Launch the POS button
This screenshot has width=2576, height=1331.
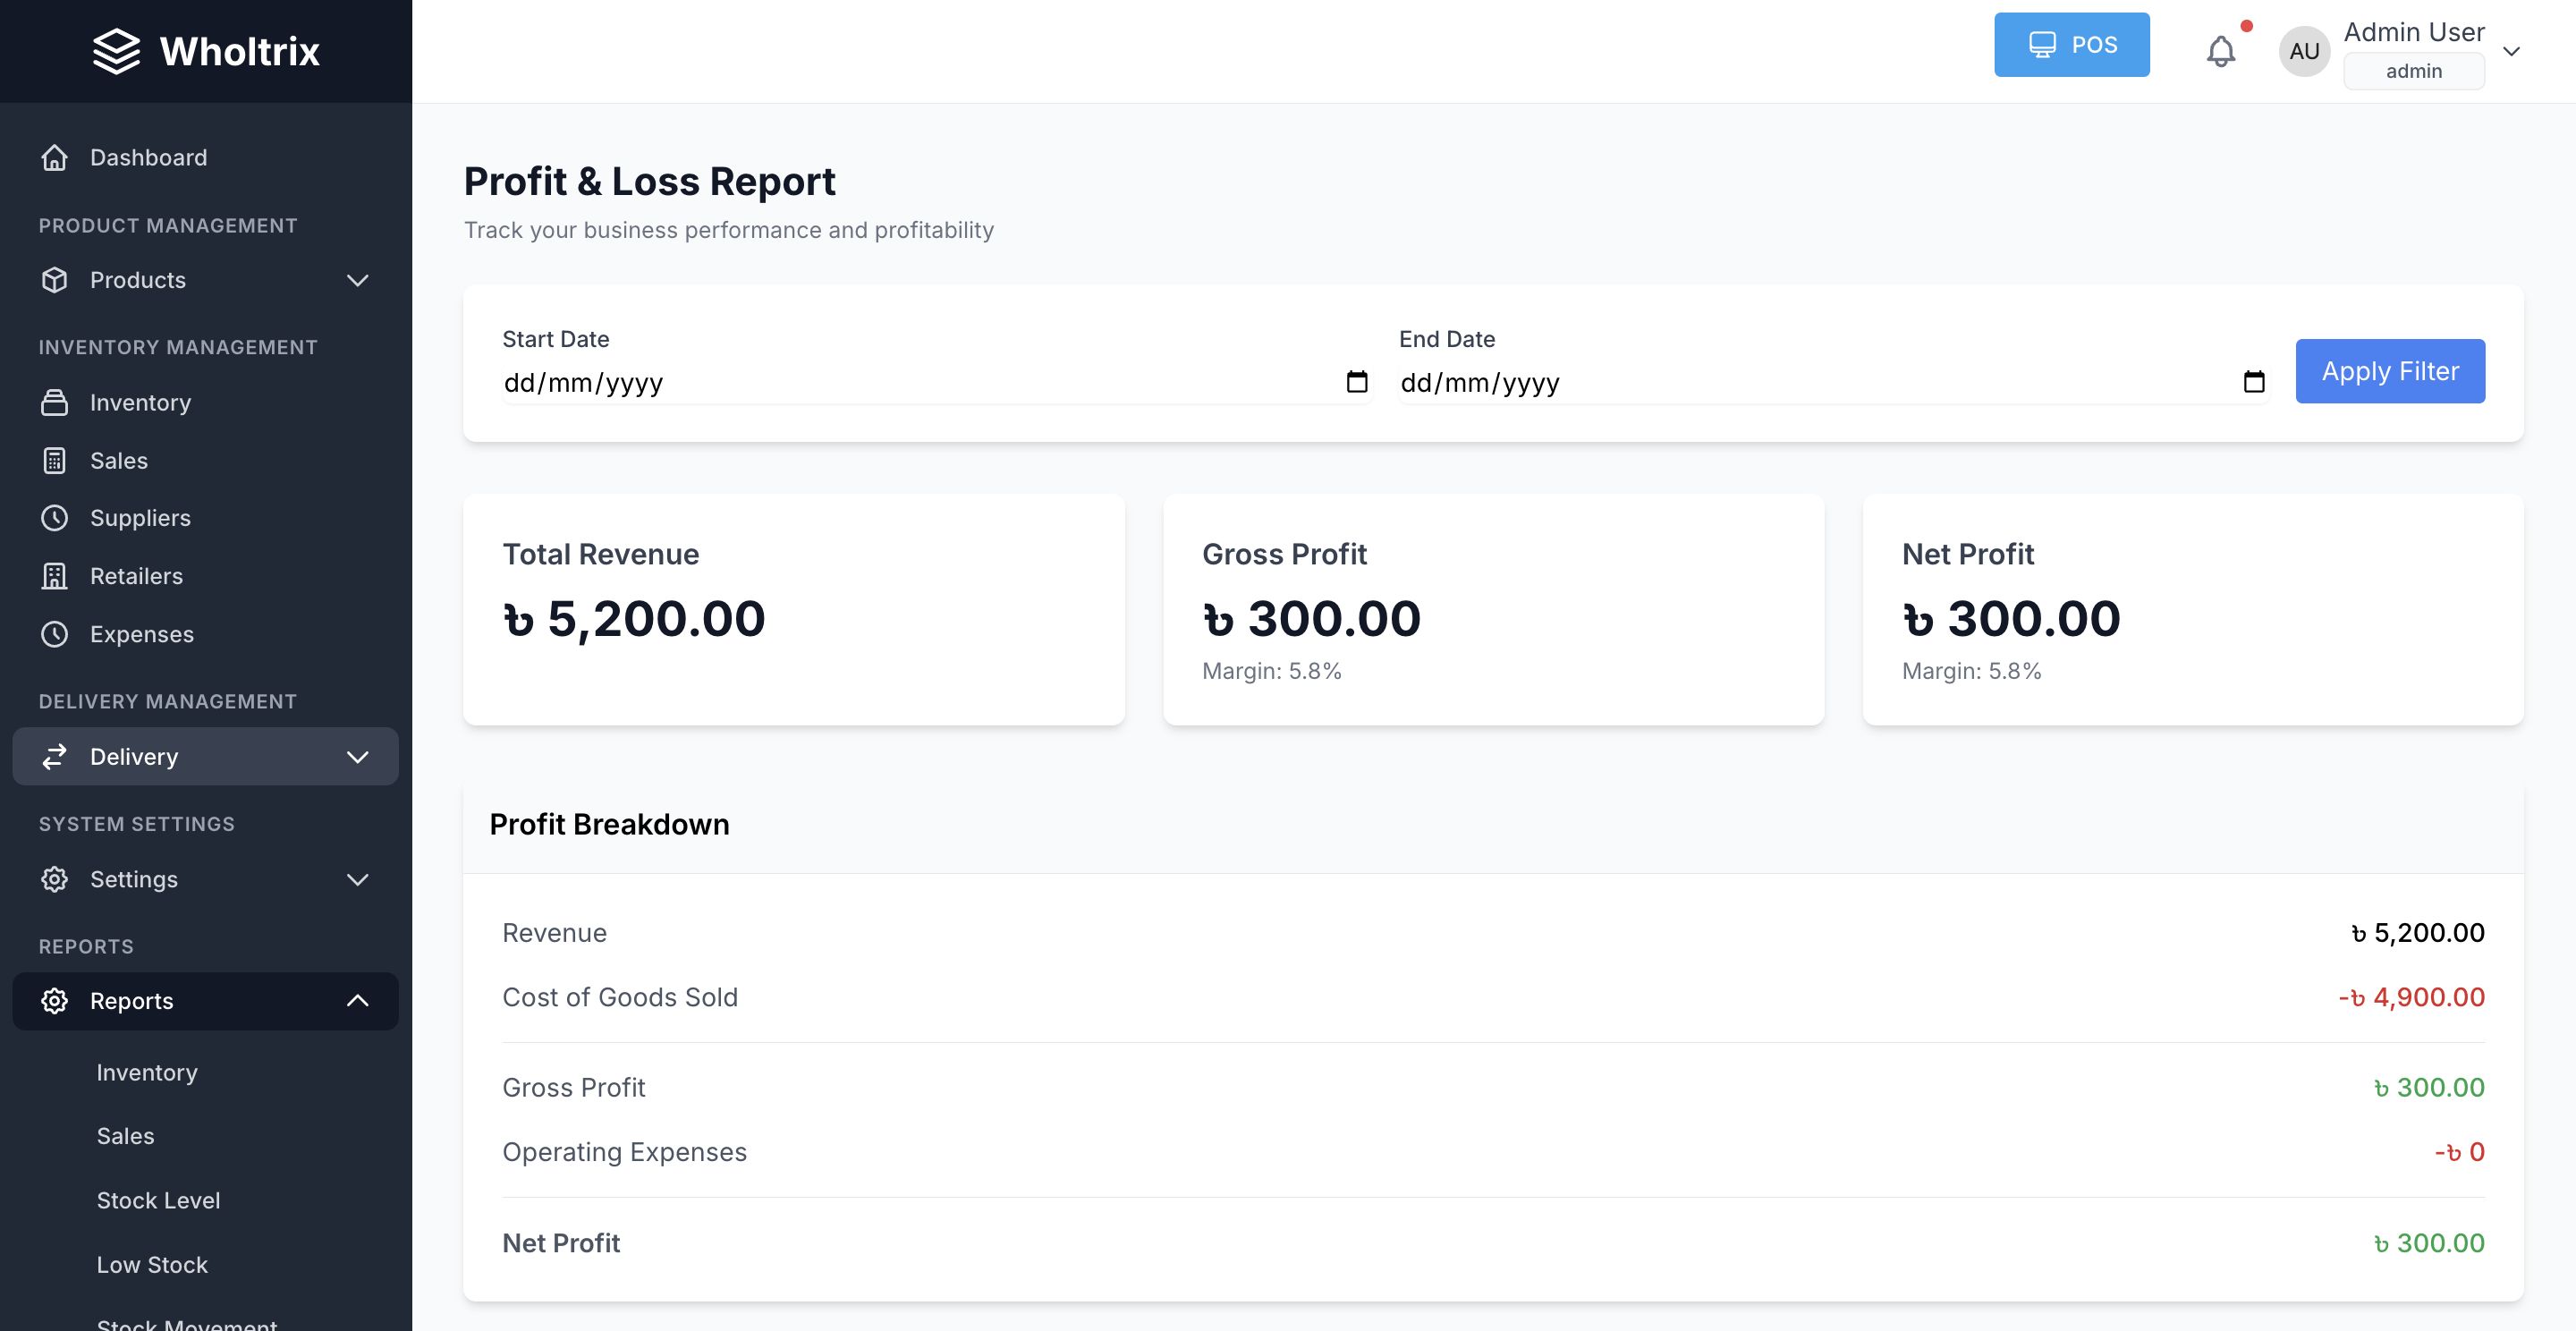(2071, 45)
